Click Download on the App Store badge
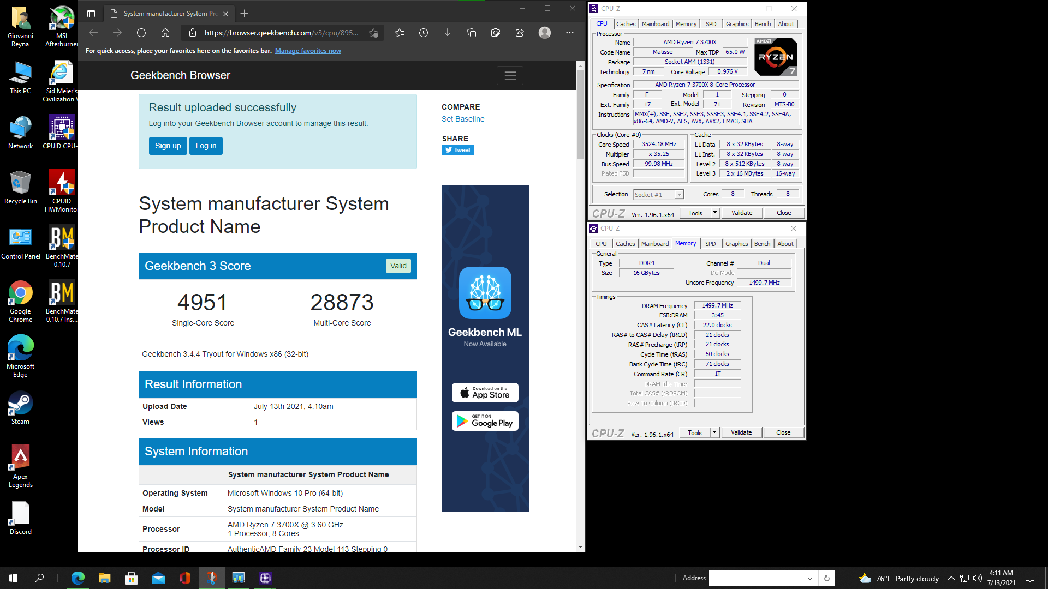The image size is (1048, 589). [485, 393]
